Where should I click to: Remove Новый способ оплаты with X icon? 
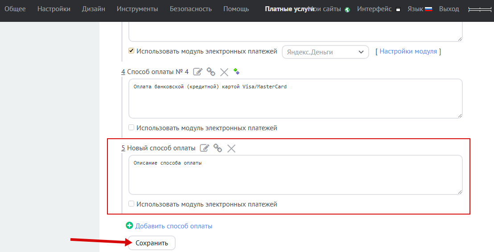pyautogui.click(x=231, y=148)
